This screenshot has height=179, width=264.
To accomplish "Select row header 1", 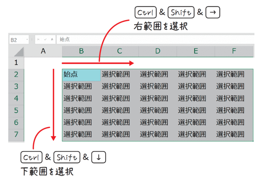I will (x=16, y=63).
